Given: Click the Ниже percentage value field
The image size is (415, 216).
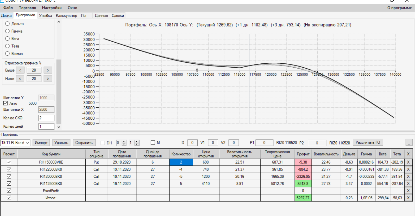Looking at the screenshot, I should (x=34, y=78).
